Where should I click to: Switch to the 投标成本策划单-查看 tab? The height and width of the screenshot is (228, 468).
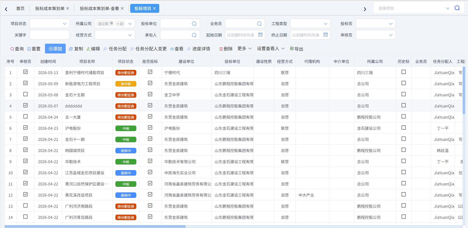point(99,9)
